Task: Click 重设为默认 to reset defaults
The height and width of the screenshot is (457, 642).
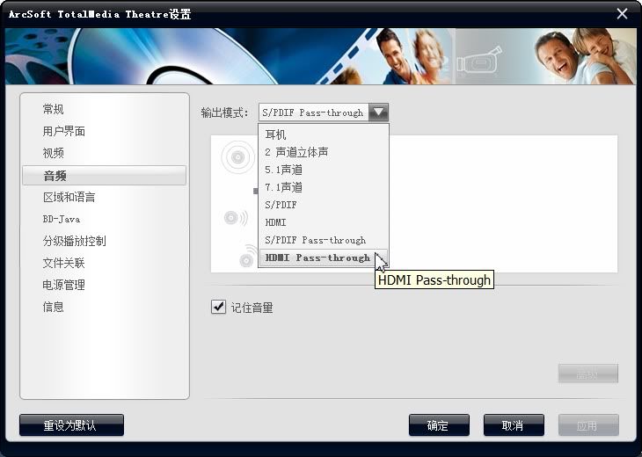Action: click(71, 425)
